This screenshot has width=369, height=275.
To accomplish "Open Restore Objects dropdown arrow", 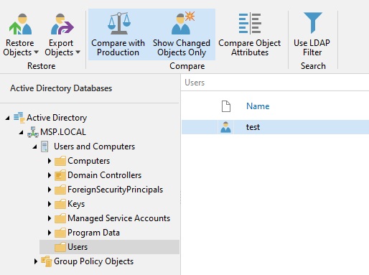I will coord(36,52).
